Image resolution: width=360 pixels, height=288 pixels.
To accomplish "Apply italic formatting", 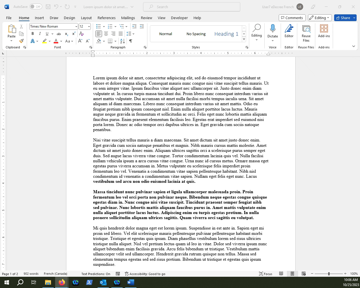I will (x=40, y=33).
